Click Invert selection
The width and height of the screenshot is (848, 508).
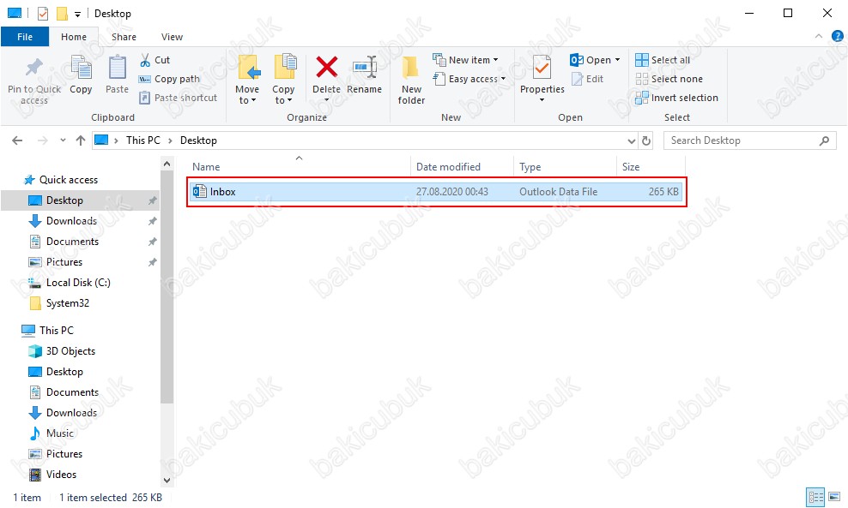pos(676,98)
